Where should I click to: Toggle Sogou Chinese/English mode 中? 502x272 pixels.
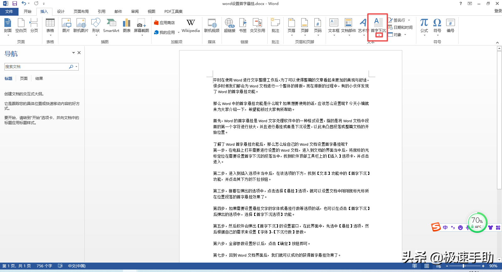pos(445,228)
